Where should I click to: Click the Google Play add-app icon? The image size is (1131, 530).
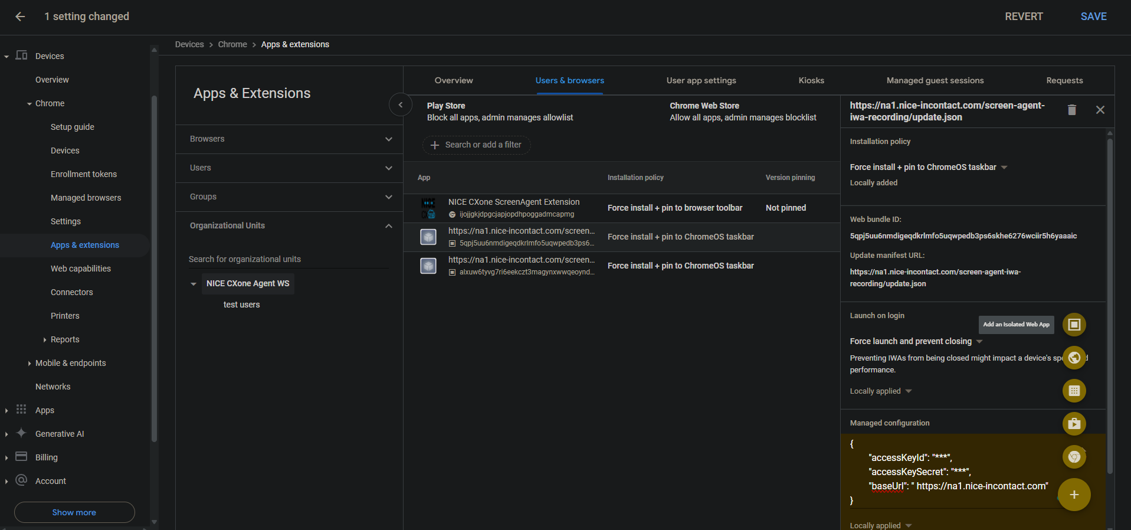1074,424
